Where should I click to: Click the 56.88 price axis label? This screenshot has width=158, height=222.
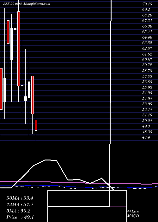[147, 82]
